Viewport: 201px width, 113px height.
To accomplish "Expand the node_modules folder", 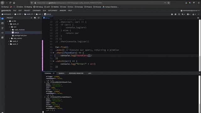I will [x=11, y=30].
